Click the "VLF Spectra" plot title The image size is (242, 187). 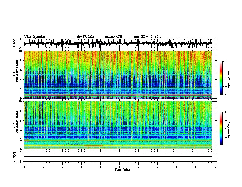(x=35, y=37)
